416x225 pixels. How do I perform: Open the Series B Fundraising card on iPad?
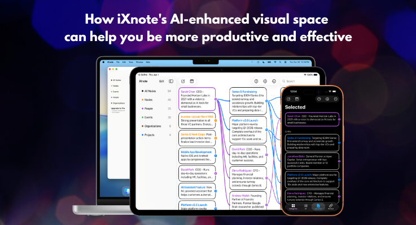[248, 101]
